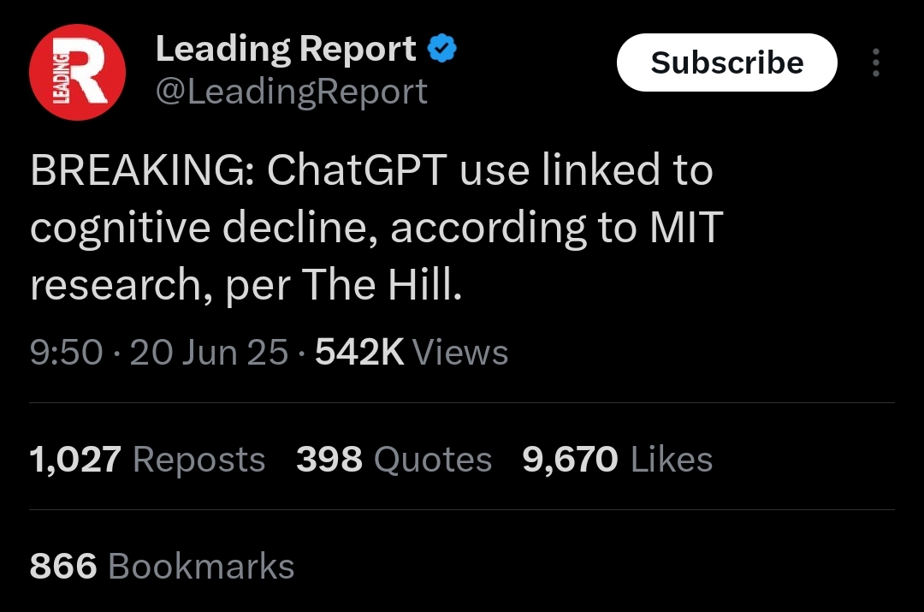Open the three-dot more options menu
The height and width of the screenshot is (612, 924).
pyautogui.click(x=876, y=62)
